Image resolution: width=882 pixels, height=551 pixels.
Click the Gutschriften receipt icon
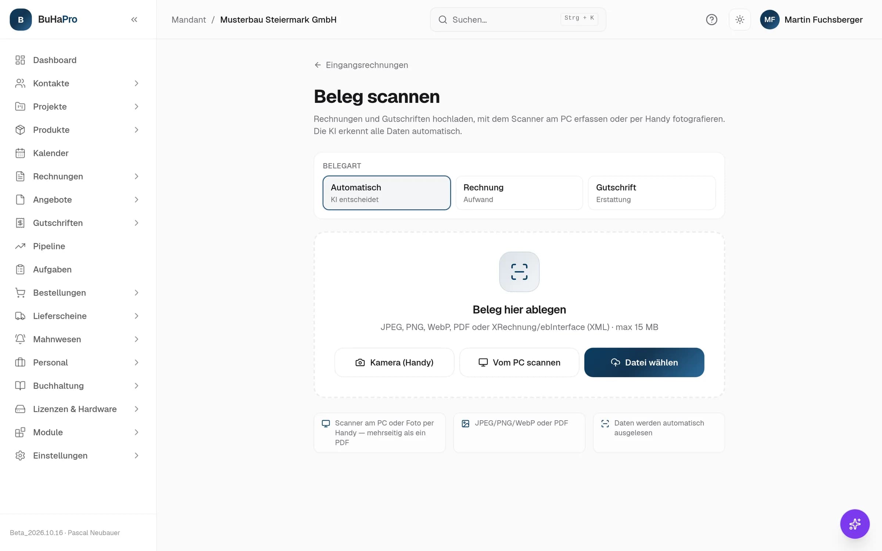pyautogui.click(x=20, y=223)
